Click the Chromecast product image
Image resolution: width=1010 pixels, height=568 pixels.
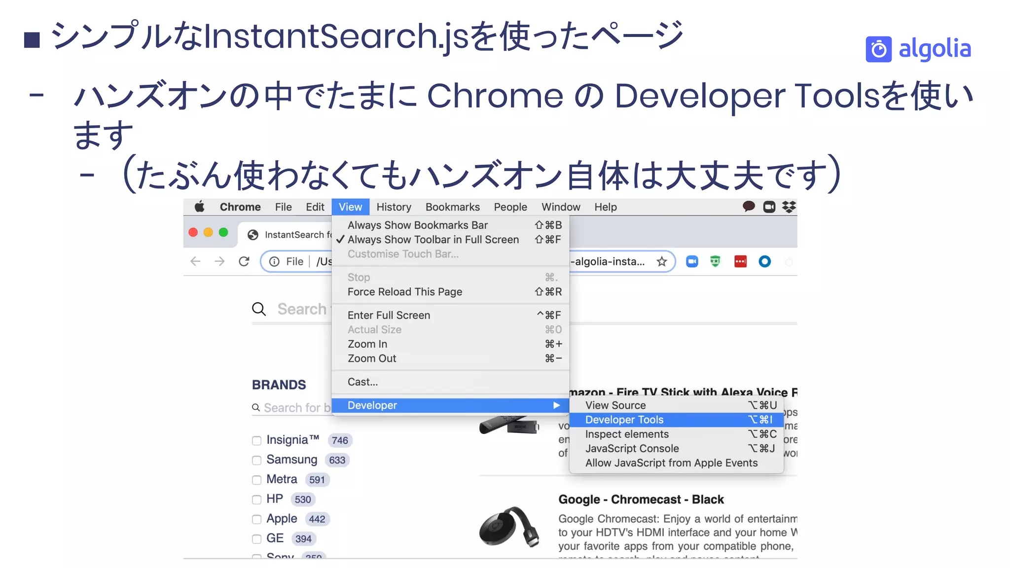[509, 527]
